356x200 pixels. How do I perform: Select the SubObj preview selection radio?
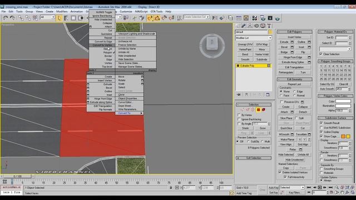coord(249,141)
